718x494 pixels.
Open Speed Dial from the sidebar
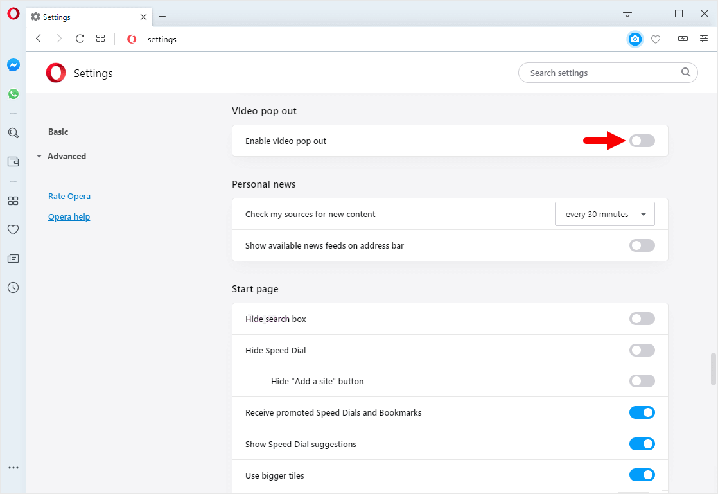tap(13, 201)
